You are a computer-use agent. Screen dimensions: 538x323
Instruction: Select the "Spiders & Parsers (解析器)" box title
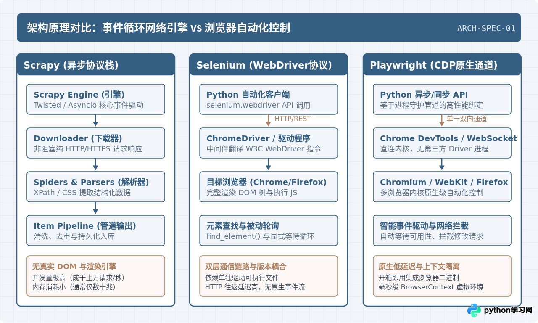pyautogui.click(x=91, y=182)
